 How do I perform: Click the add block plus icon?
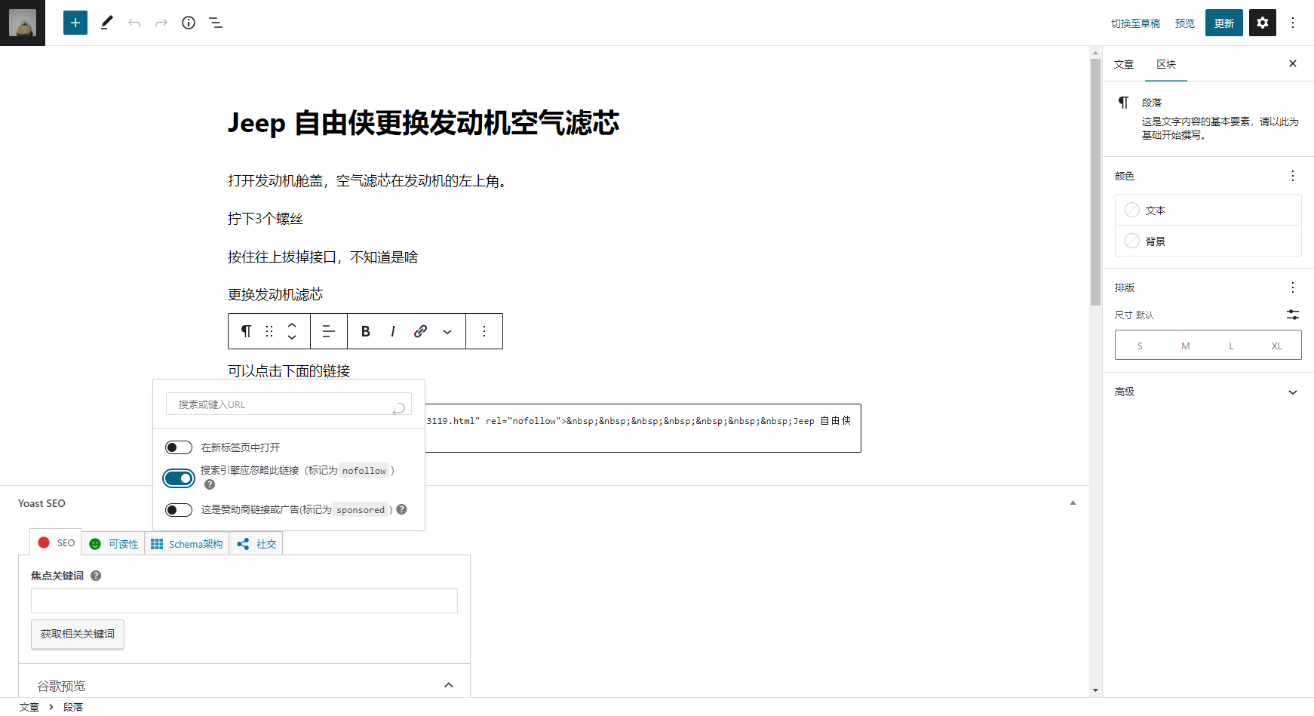coord(75,23)
